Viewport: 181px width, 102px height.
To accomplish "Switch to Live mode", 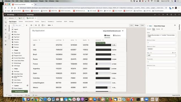I will [x=131, y=25].
